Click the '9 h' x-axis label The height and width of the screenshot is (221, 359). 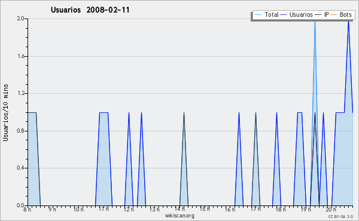[52, 209]
